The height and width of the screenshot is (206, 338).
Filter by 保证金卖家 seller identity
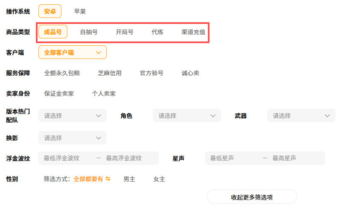[59, 94]
